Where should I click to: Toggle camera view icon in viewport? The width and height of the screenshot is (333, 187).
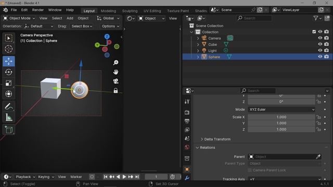click(116, 81)
